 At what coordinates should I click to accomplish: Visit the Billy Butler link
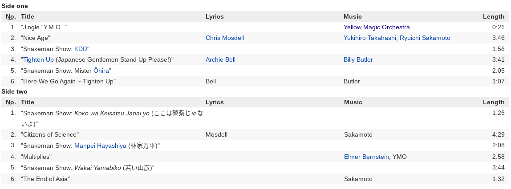click(358, 60)
